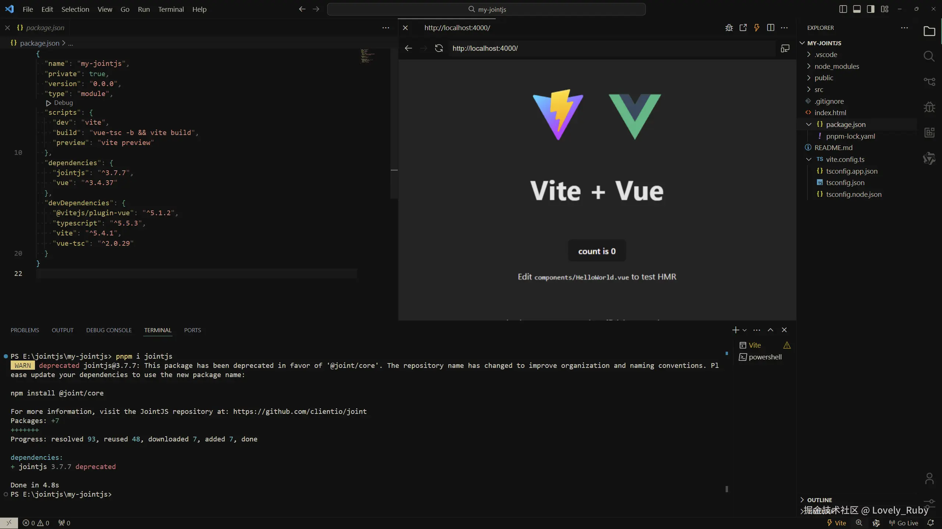
Task: Open more actions for the browser preview tab
Action: coord(785,28)
